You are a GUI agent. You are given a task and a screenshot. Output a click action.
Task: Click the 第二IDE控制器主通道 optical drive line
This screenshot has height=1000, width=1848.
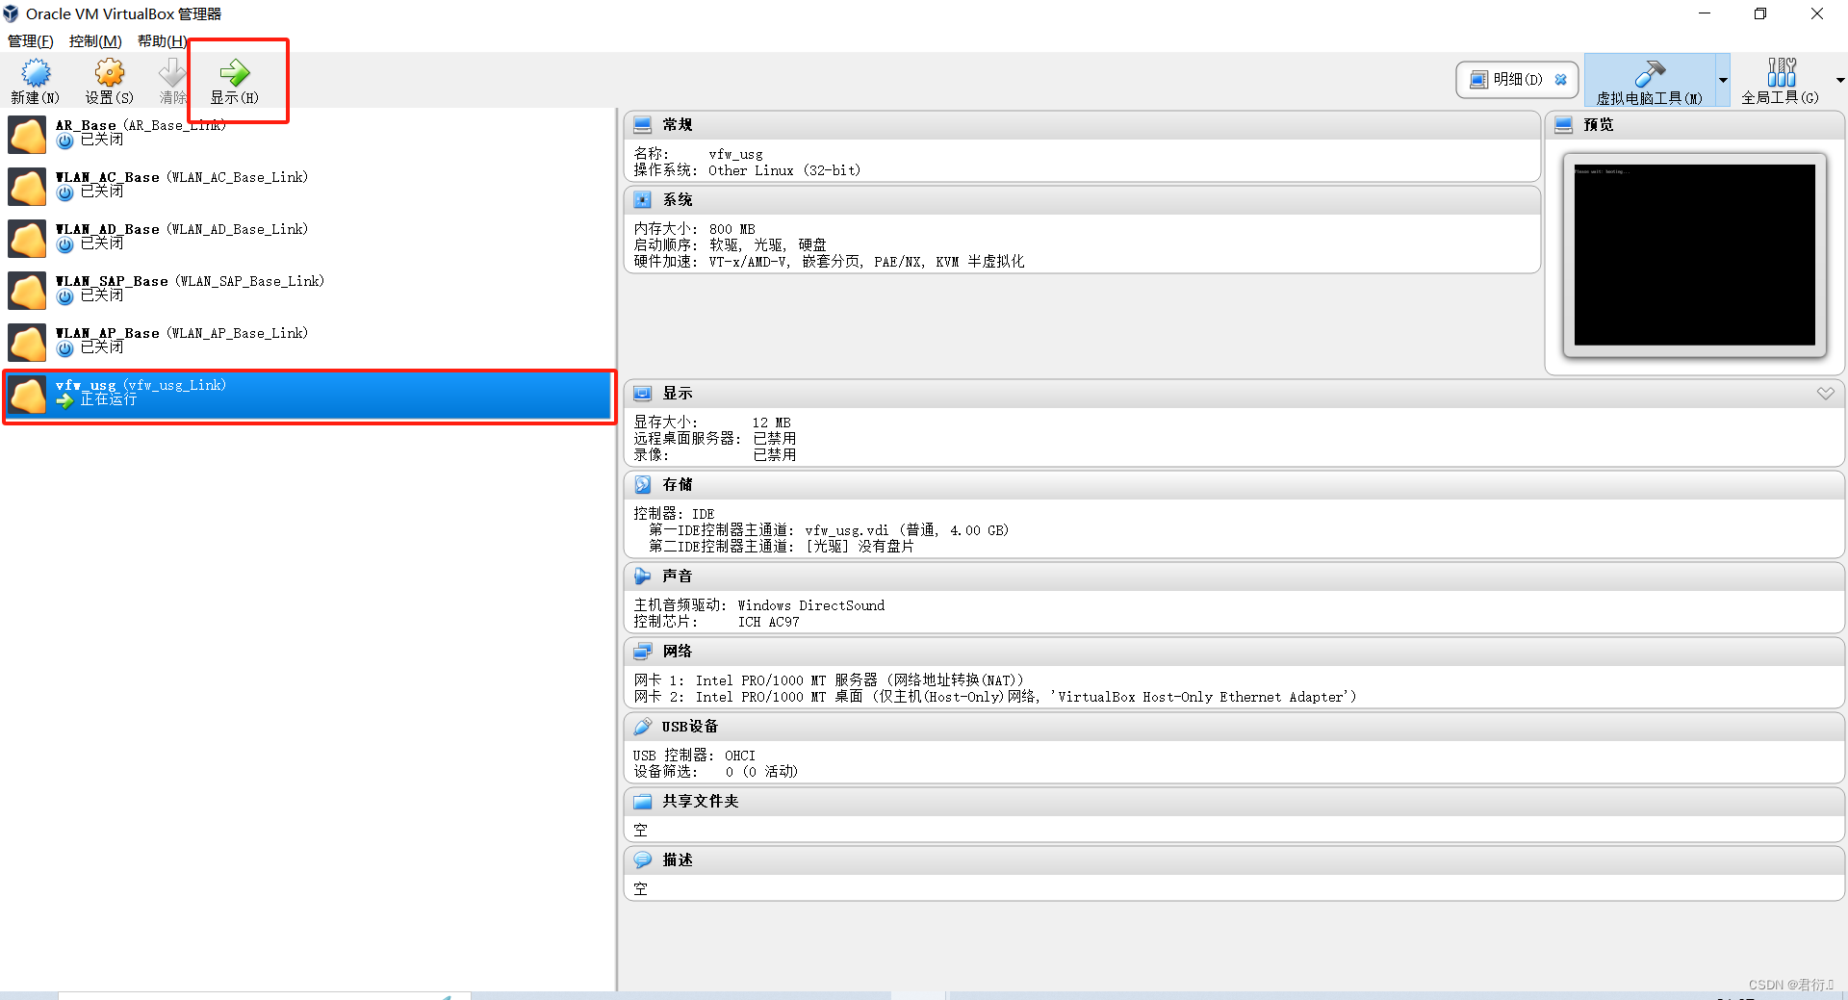782,548
